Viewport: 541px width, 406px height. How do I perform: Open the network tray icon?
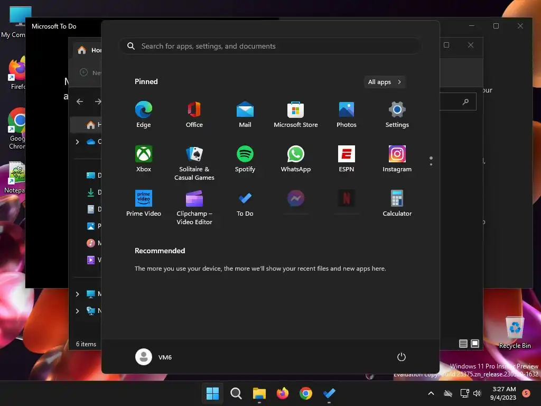(x=464, y=393)
